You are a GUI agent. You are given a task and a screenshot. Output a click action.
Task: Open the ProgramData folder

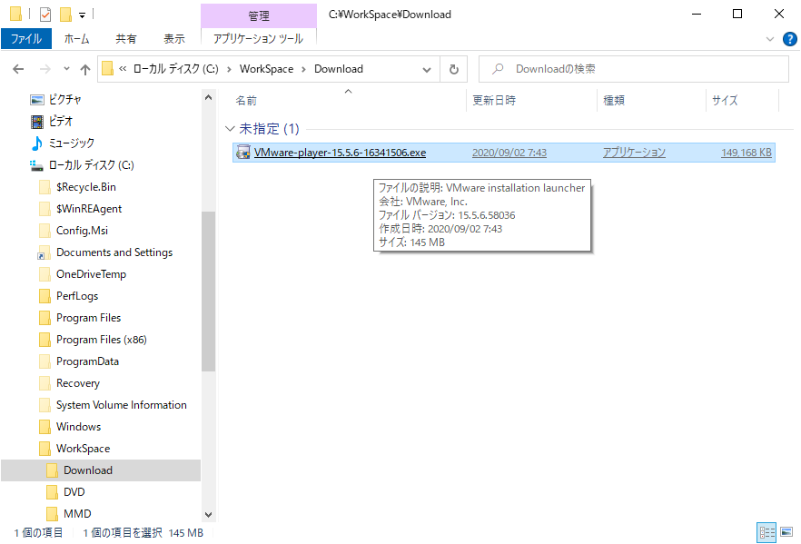[x=87, y=361]
